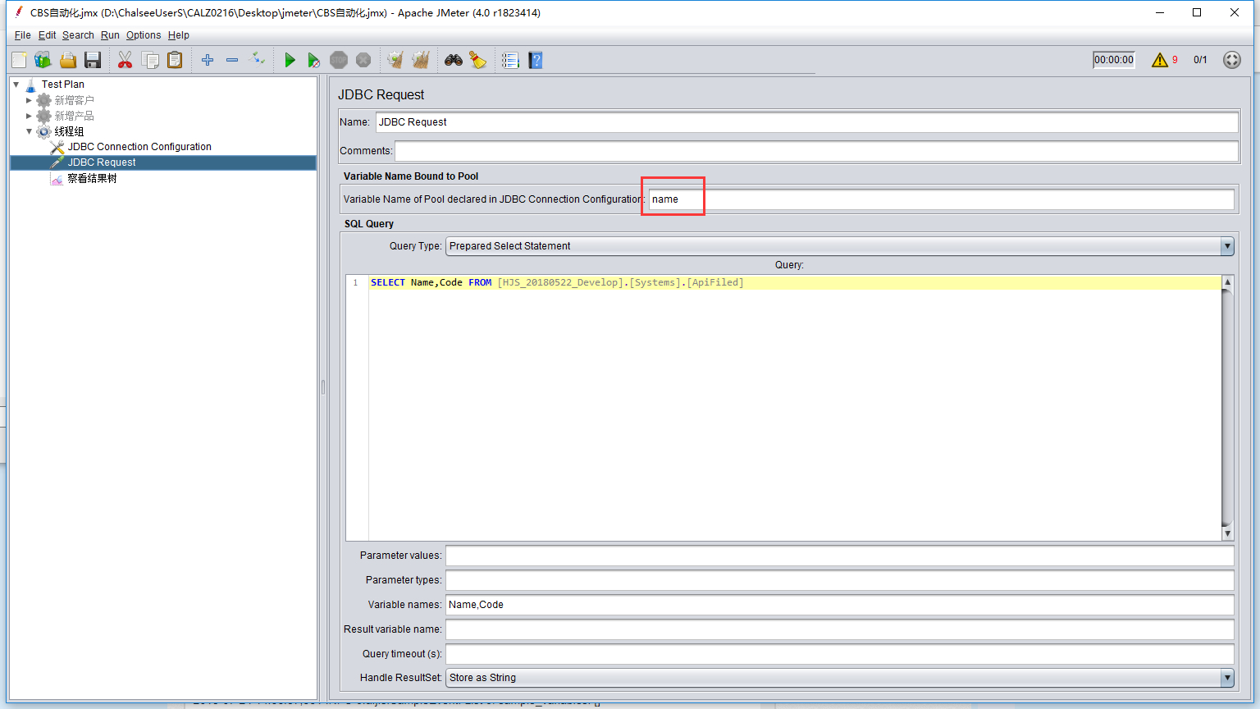This screenshot has height=709, width=1260.
Task: Click the Shutdown test toolbar icon
Action: point(363,60)
